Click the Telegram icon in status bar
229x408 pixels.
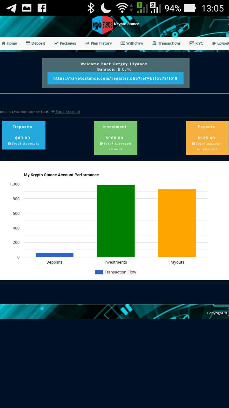coord(11,8)
